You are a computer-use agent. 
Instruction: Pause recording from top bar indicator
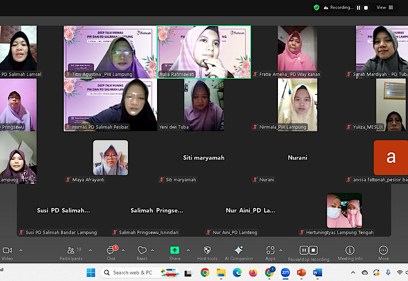pyautogui.click(x=359, y=8)
